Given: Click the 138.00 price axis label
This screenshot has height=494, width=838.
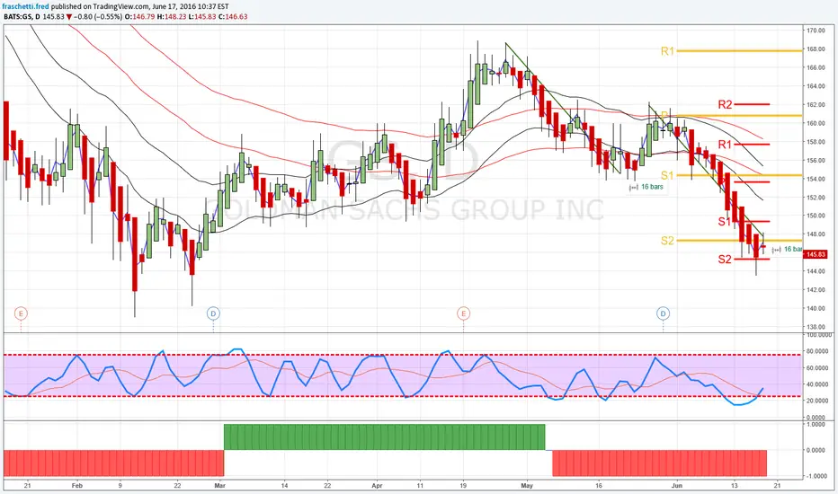Looking at the screenshot, I should 816,327.
